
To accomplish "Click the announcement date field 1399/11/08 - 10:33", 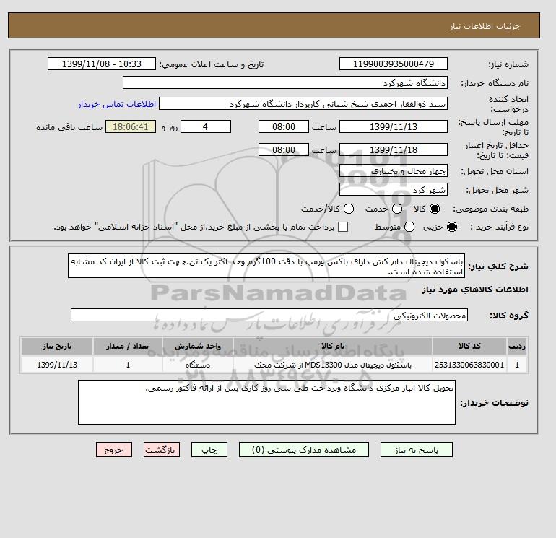I will pos(102,64).
